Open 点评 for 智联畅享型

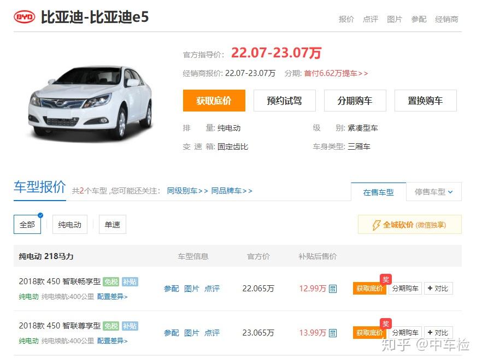(212, 289)
